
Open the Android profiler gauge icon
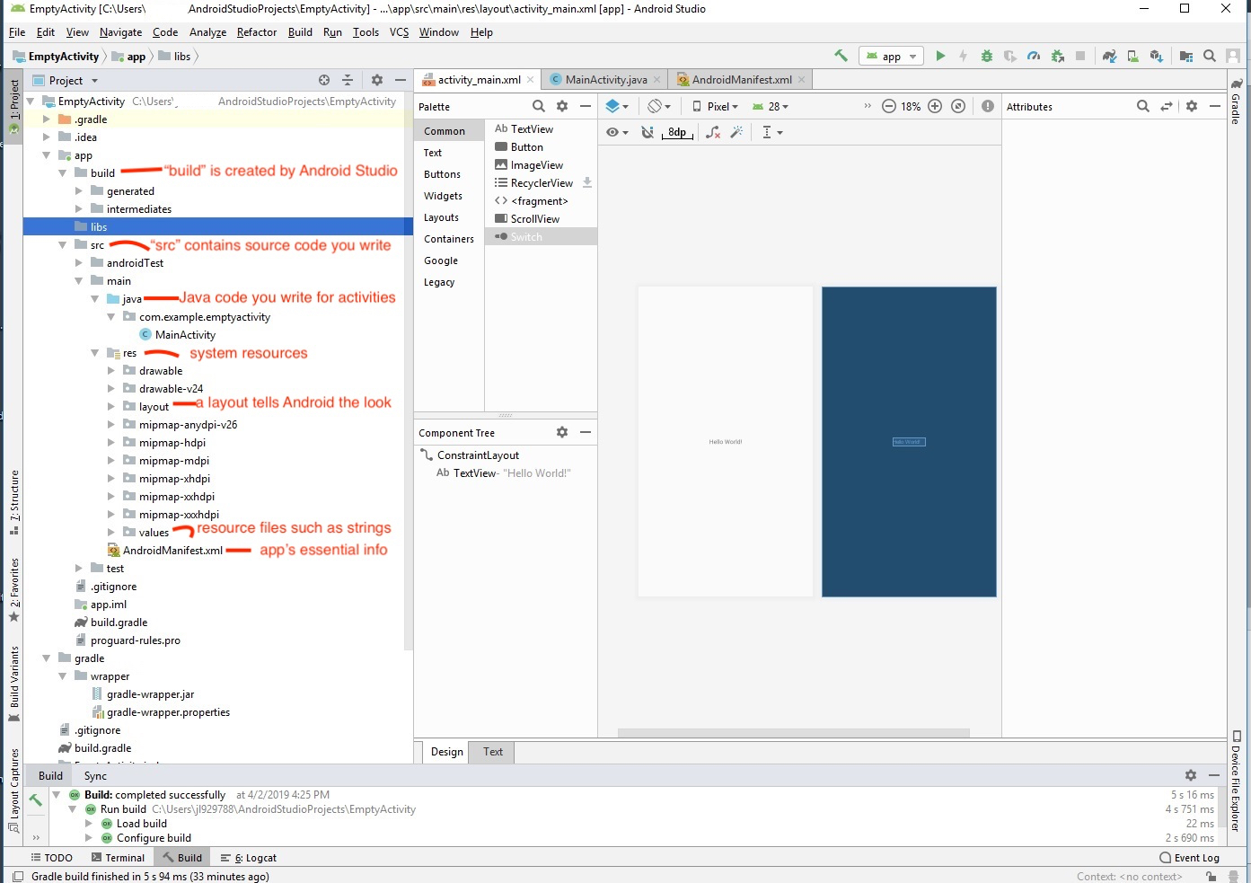click(1034, 56)
